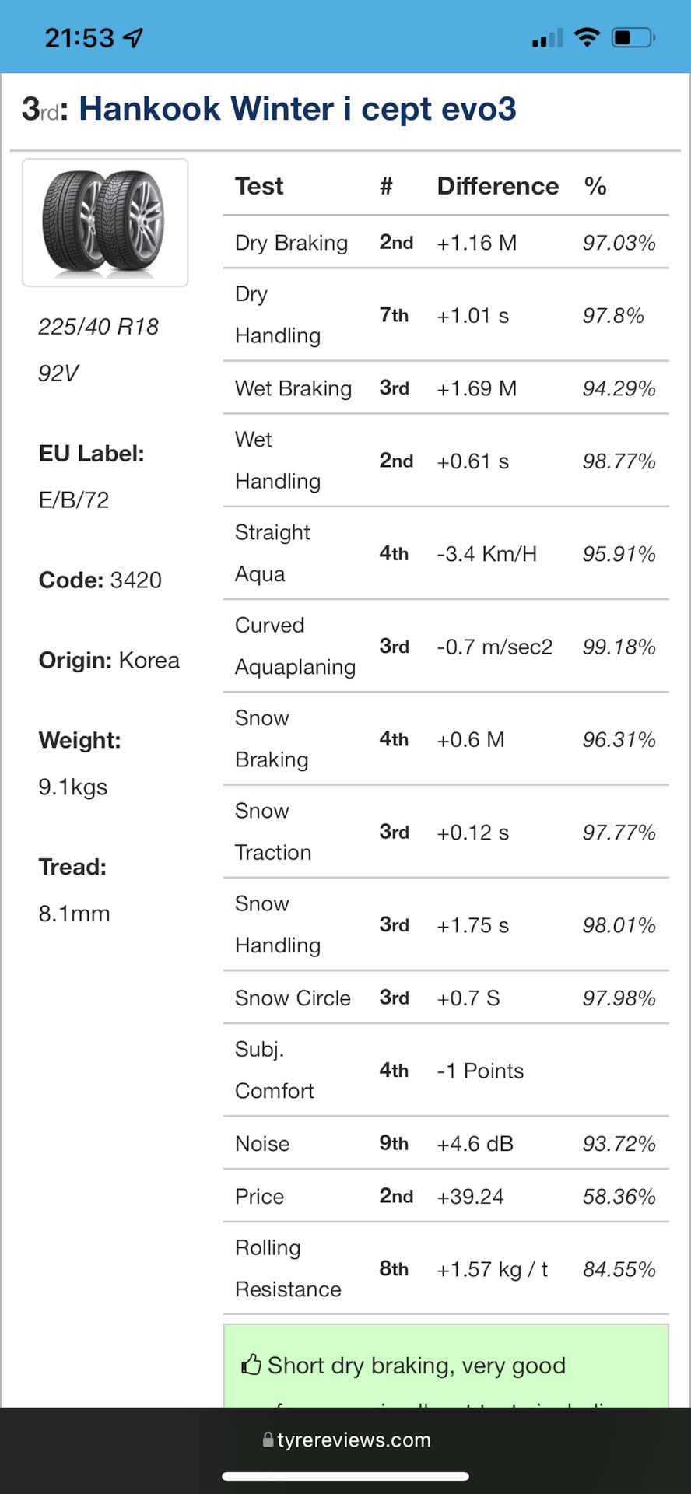
Task: Tap the Rolling Resistance row label
Action: (x=288, y=1268)
